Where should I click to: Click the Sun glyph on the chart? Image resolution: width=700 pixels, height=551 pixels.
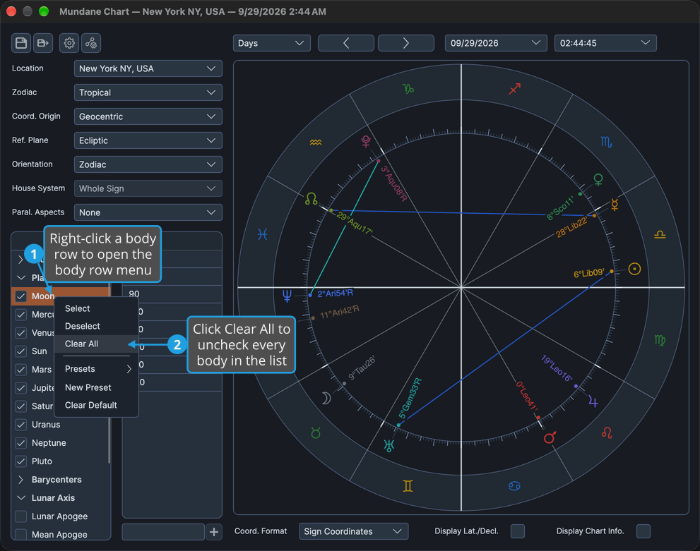click(634, 269)
